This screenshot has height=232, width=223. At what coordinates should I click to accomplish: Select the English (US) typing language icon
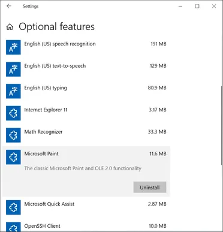(x=13, y=91)
